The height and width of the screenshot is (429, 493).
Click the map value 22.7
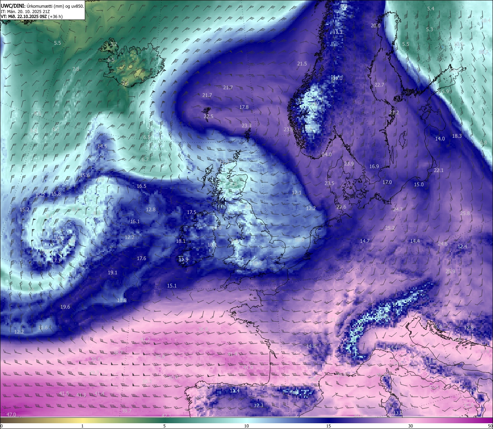pyautogui.click(x=379, y=85)
